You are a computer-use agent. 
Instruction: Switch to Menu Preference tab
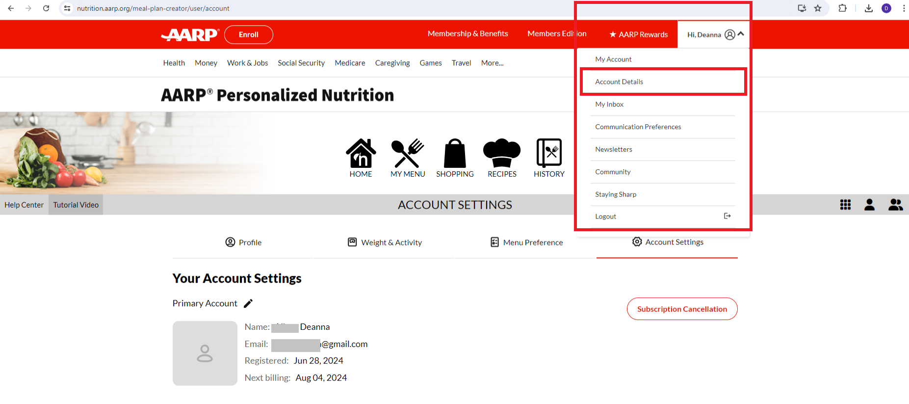coord(526,242)
